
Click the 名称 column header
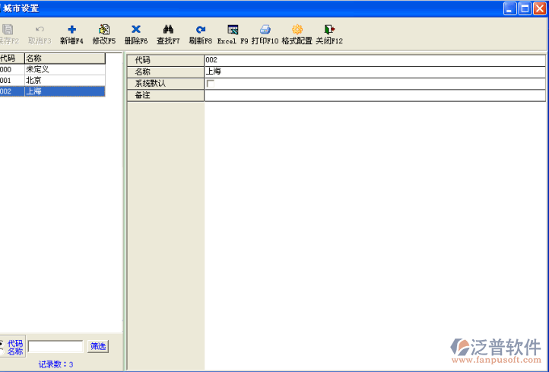(x=64, y=58)
